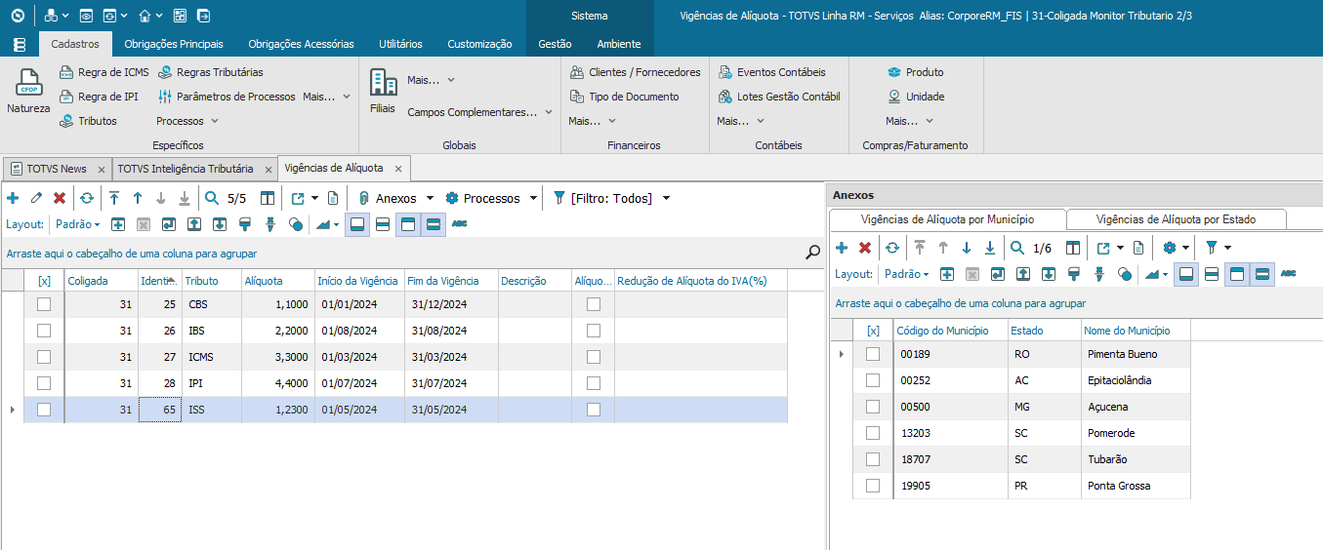Click the export icon in main toolbar

299,198
